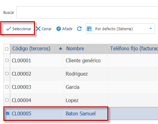The image size is (158, 124).
Task: Select the CL00001 code cell
Action: click(x=37, y=60)
